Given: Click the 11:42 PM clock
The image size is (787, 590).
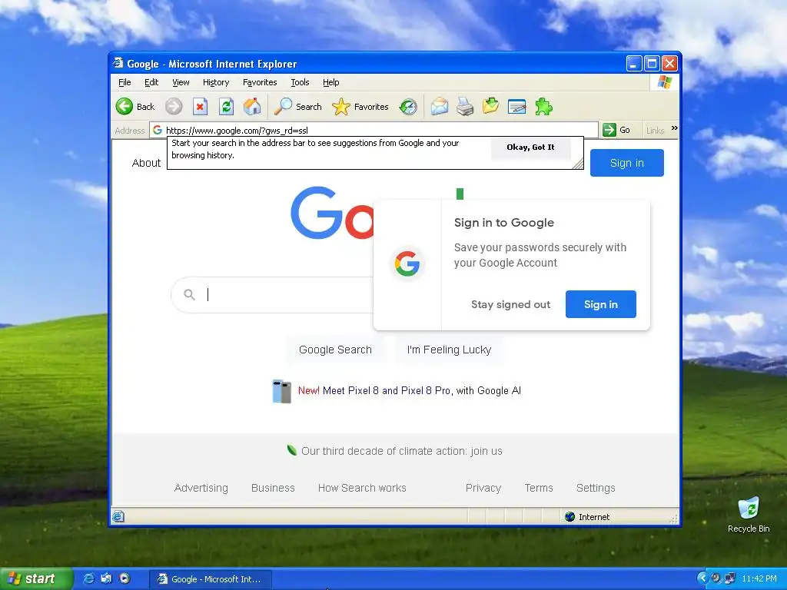Looking at the screenshot, I should pyautogui.click(x=759, y=578).
